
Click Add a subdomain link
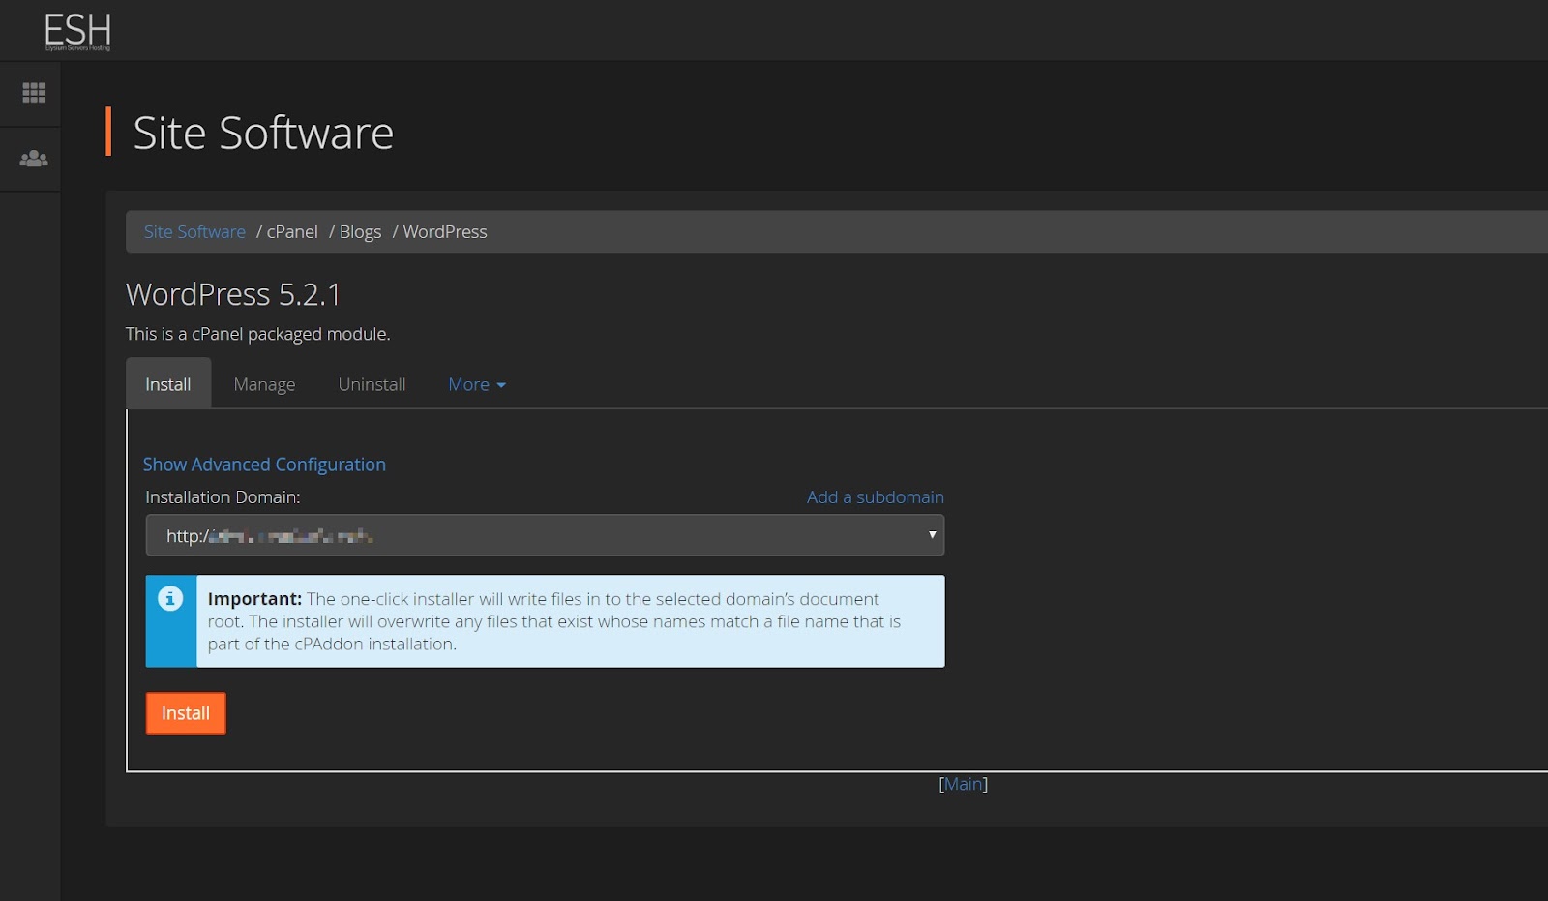point(876,497)
